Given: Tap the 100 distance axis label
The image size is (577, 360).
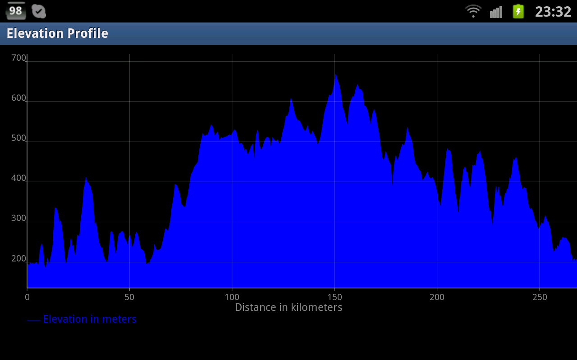Looking at the screenshot, I should click(x=232, y=297).
